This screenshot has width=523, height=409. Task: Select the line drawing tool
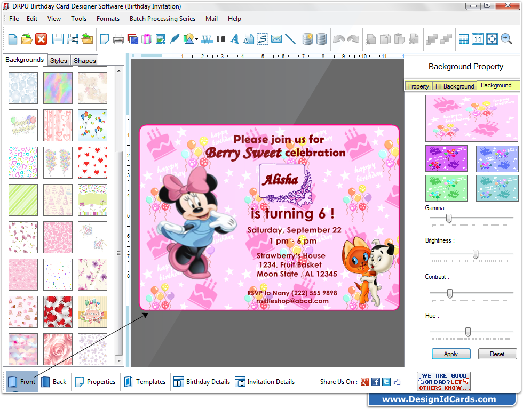coord(290,39)
